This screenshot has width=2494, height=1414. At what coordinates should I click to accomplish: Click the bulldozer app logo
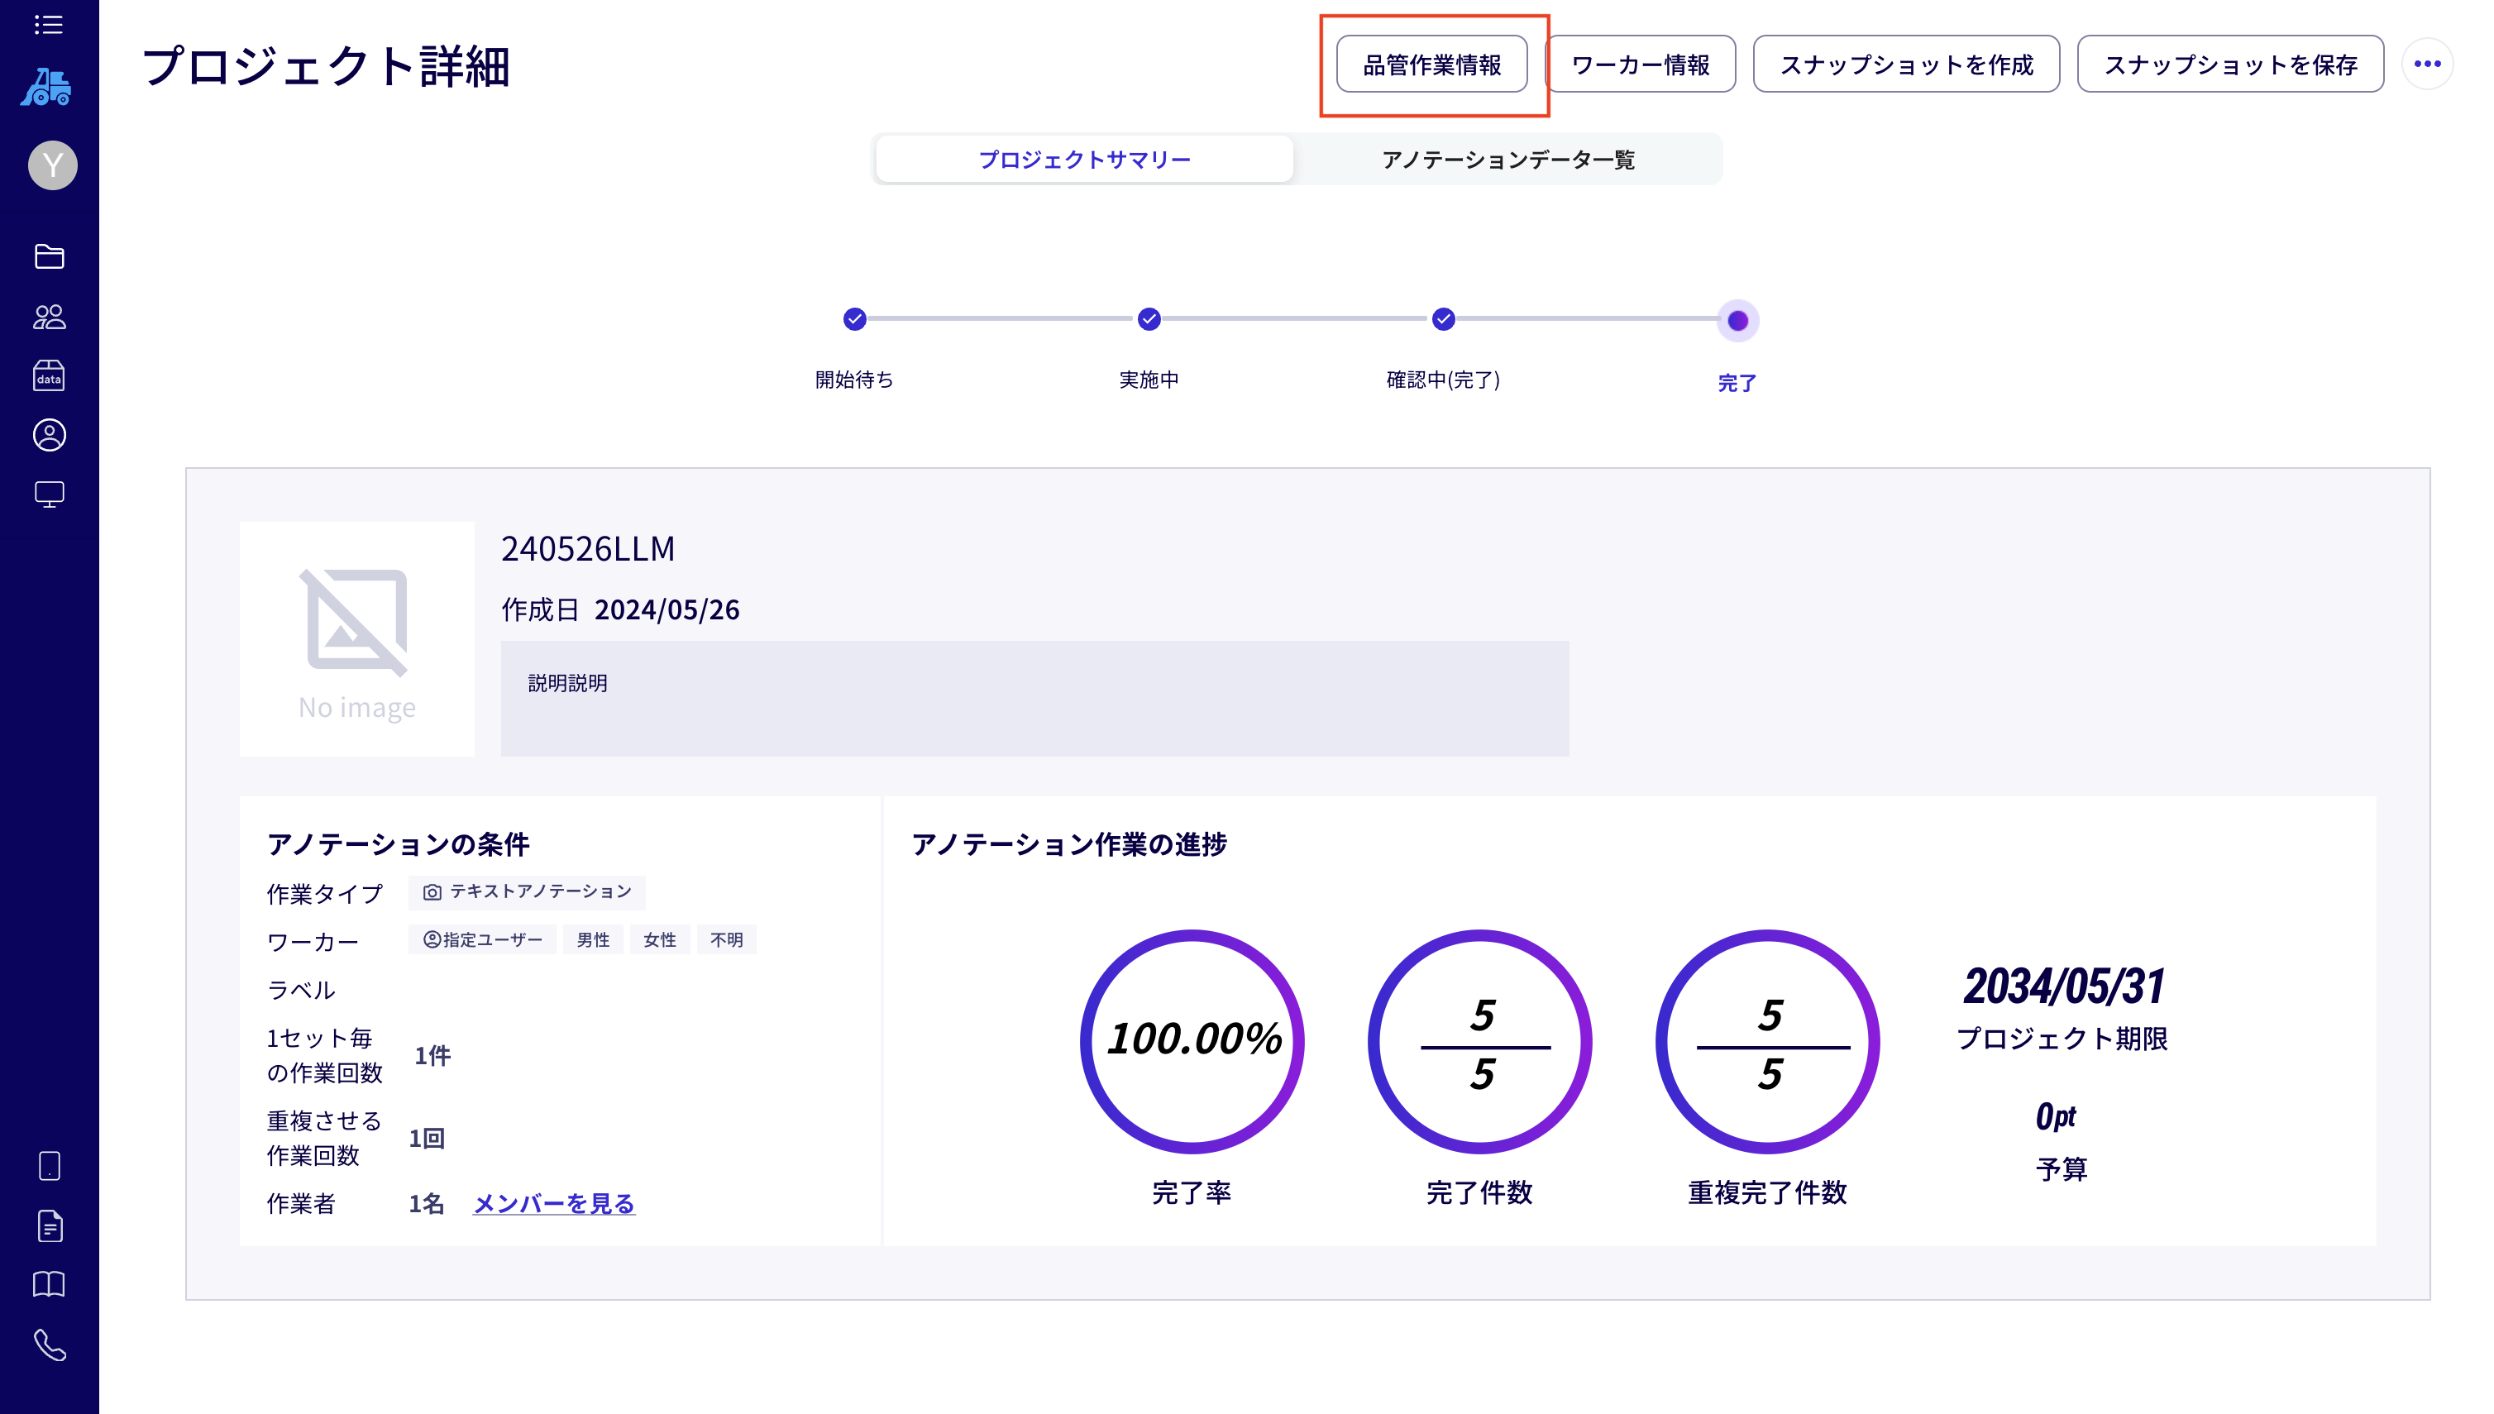[46, 88]
